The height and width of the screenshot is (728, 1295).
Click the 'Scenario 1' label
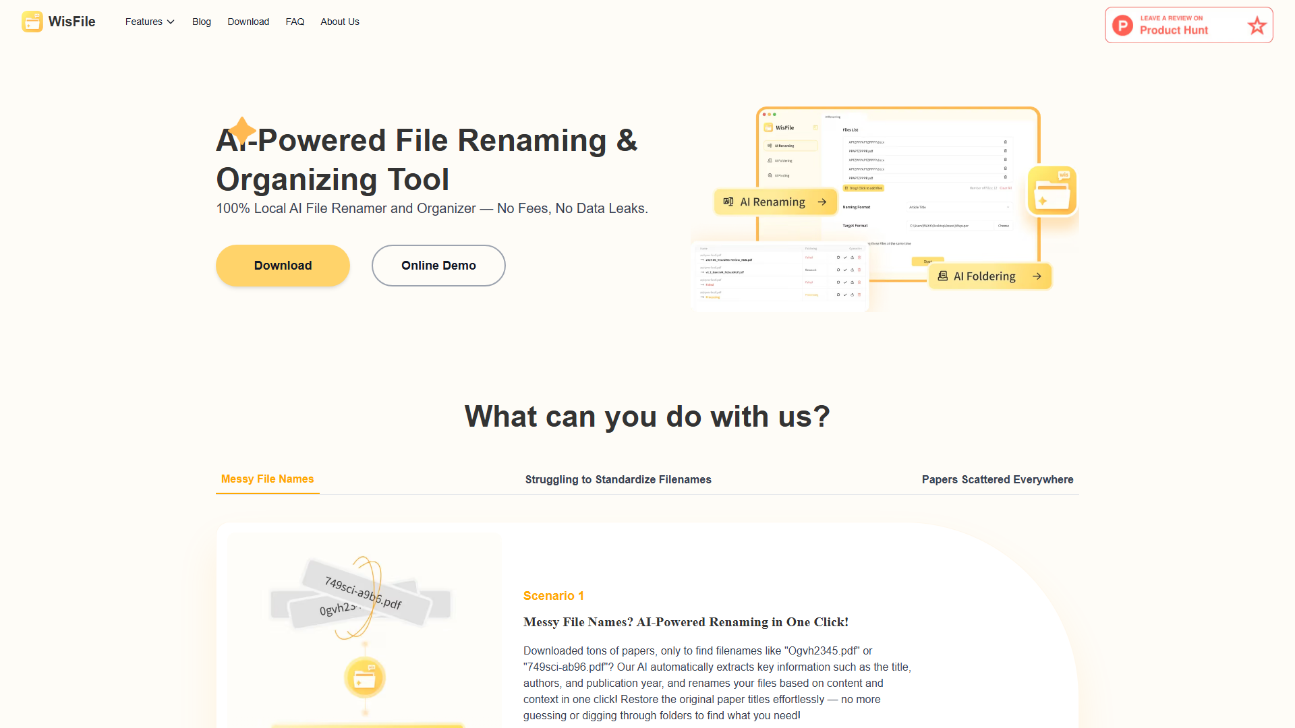tap(554, 596)
